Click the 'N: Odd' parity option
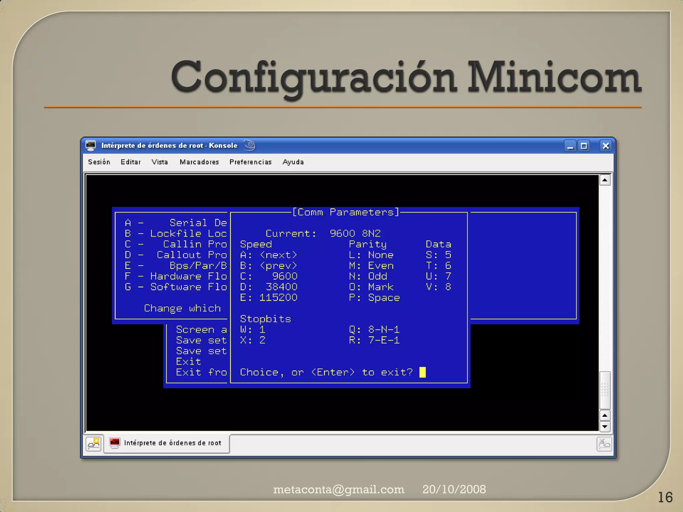 pyautogui.click(x=368, y=276)
